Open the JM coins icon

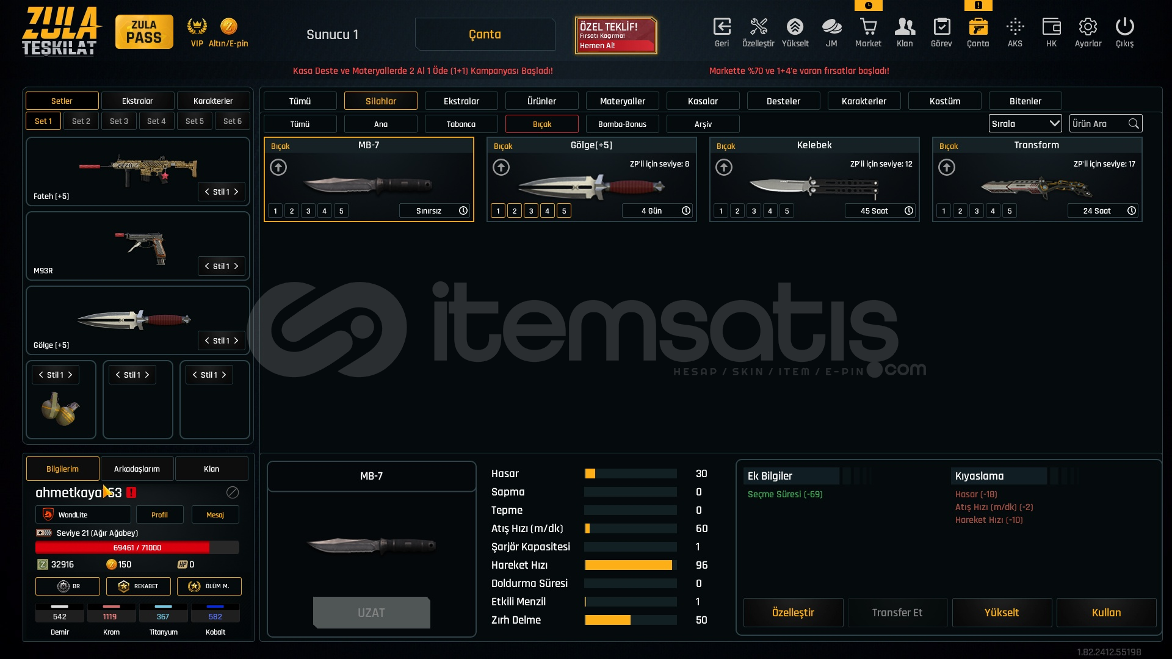(831, 27)
